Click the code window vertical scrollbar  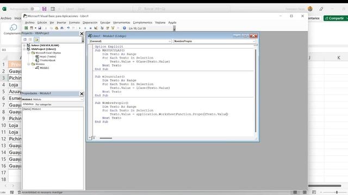pyautogui.click(x=256, y=90)
